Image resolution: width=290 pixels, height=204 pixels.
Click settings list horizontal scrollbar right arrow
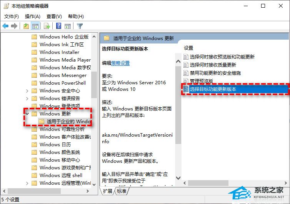click(x=286, y=183)
